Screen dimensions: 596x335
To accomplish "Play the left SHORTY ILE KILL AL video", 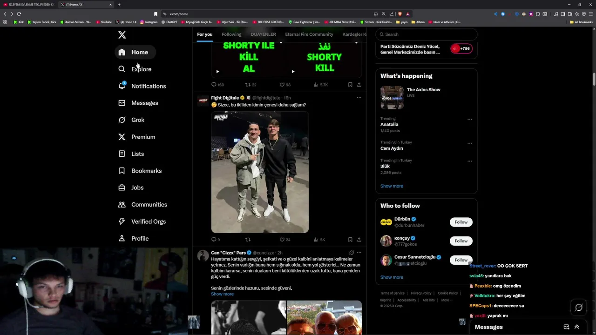I will (217, 72).
